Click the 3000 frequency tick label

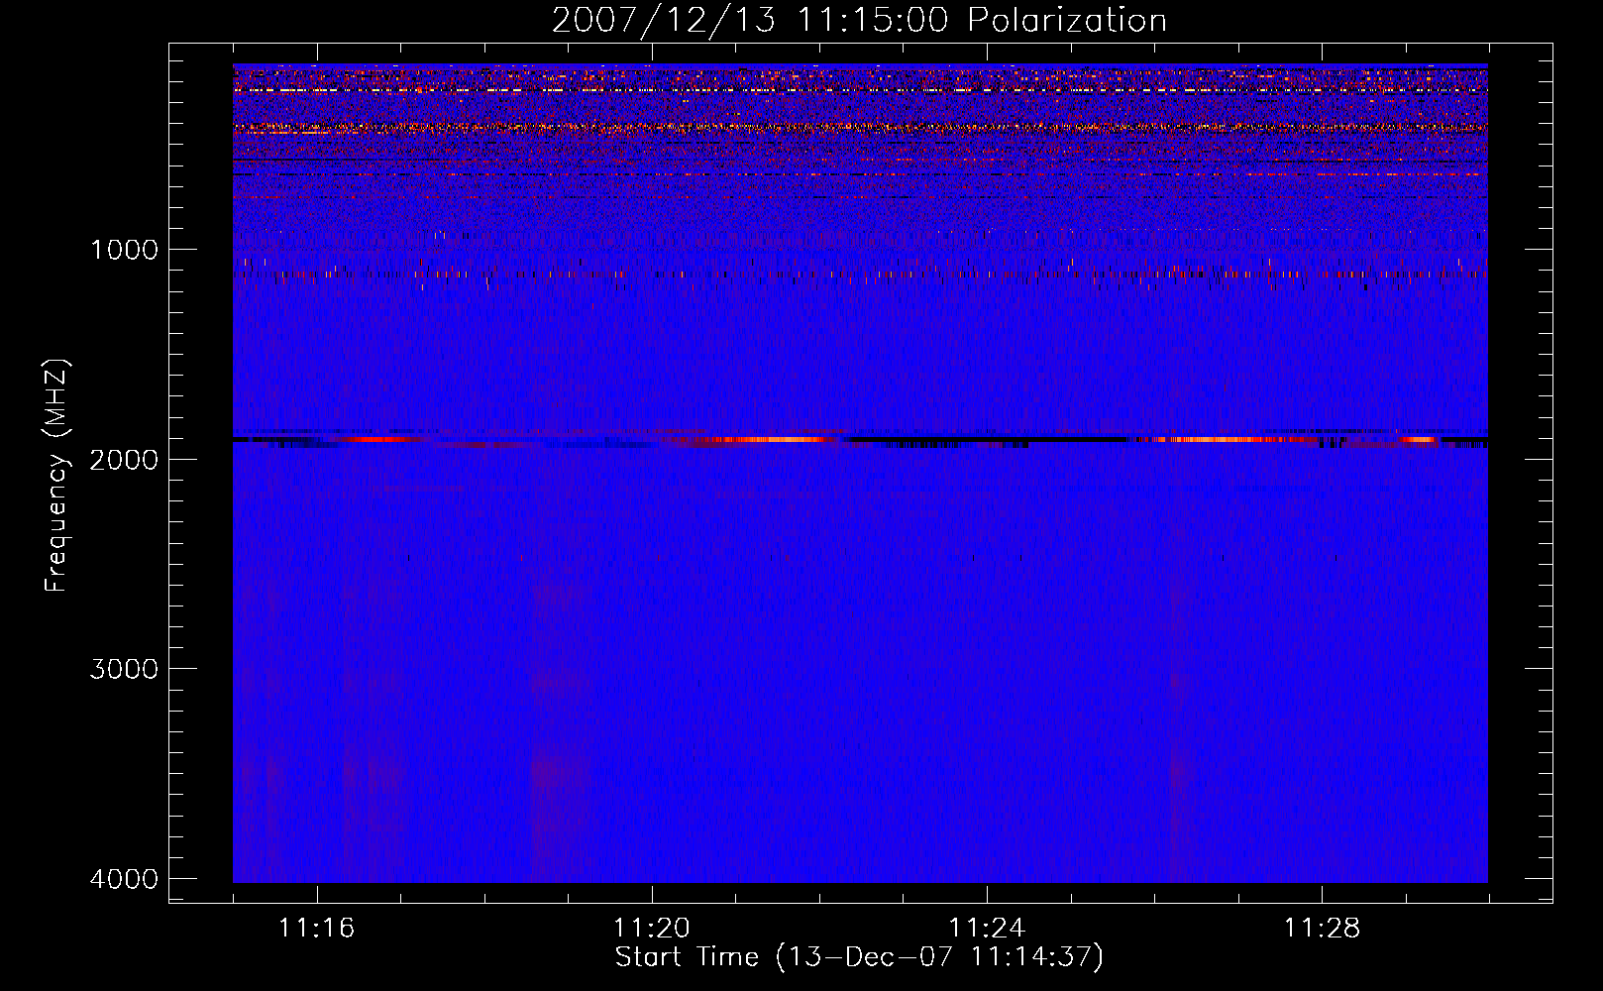(x=124, y=668)
